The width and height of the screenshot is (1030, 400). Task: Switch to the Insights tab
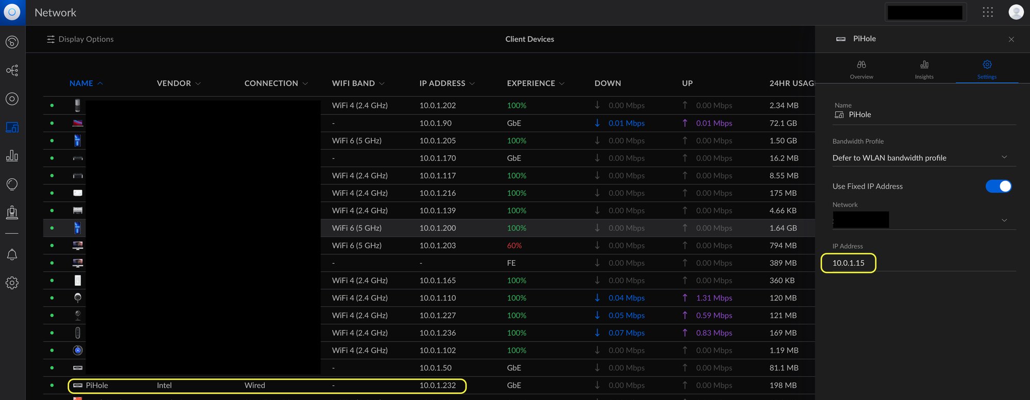[924, 69]
